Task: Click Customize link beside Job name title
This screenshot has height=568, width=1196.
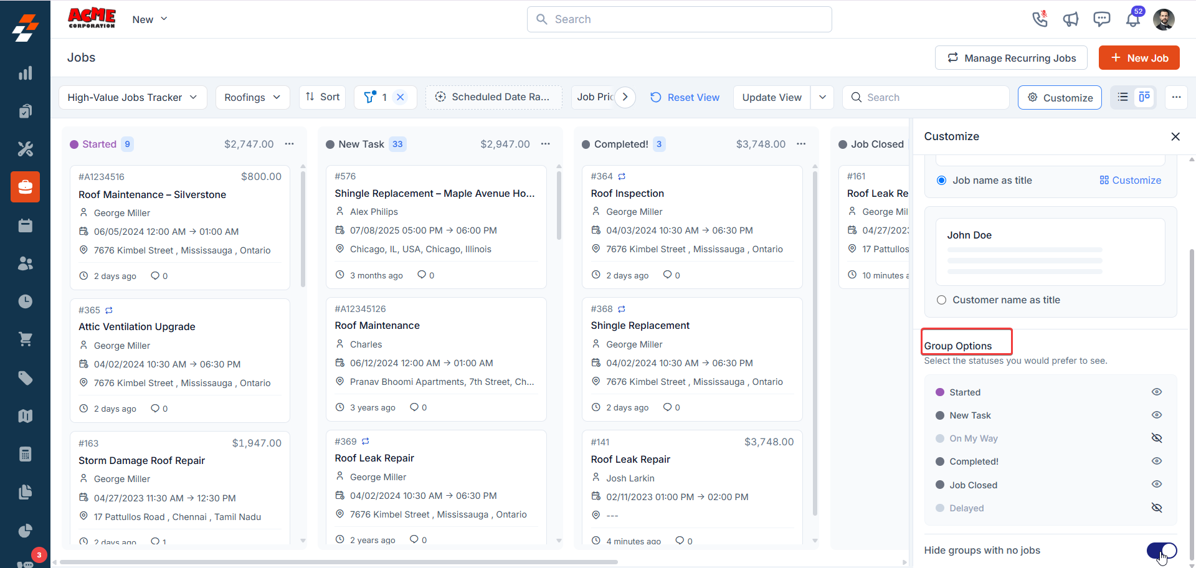Action: pyautogui.click(x=1130, y=181)
